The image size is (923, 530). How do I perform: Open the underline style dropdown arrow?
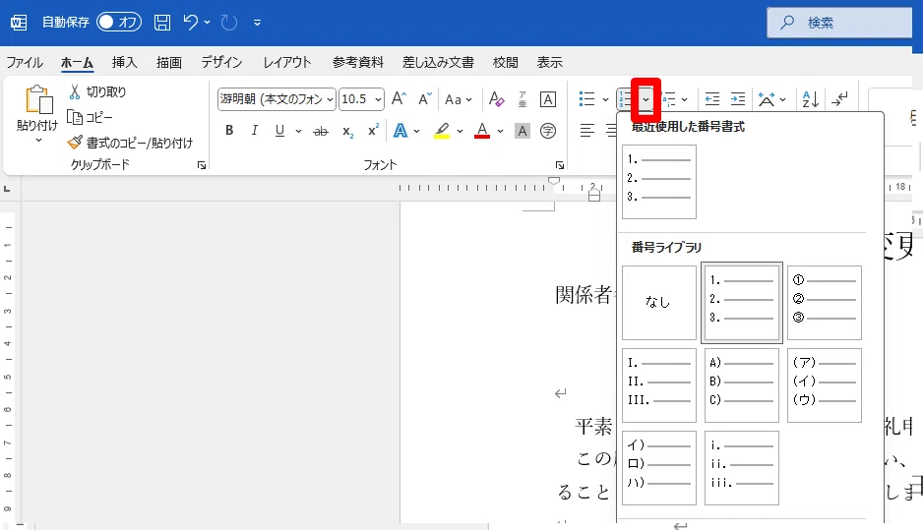point(298,131)
